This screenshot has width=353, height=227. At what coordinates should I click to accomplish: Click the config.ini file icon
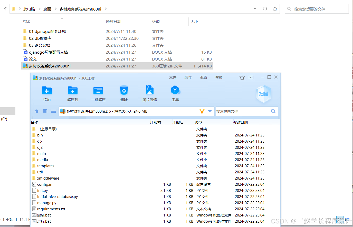[x=34, y=184]
